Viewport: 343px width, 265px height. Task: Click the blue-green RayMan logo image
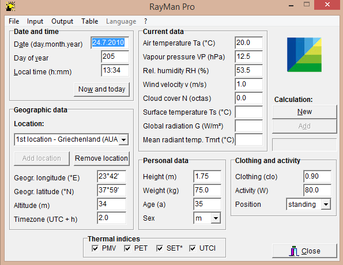[304, 55]
